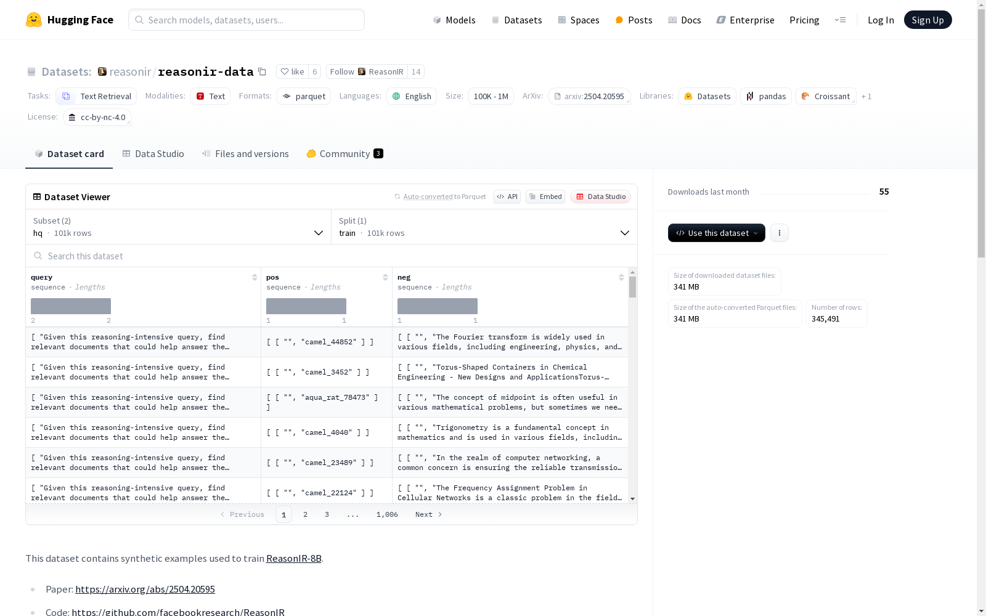Go to the Pricing page
This screenshot has height=616, width=986.
(804, 20)
